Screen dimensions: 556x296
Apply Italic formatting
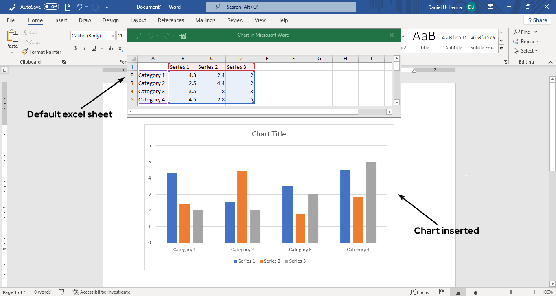coord(85,48)
